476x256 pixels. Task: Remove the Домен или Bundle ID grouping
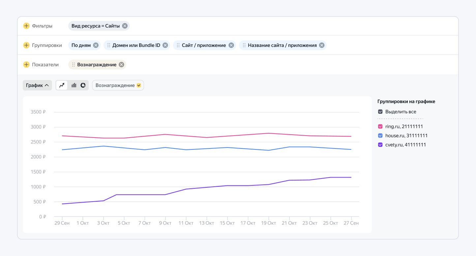(x=165, y=45)
